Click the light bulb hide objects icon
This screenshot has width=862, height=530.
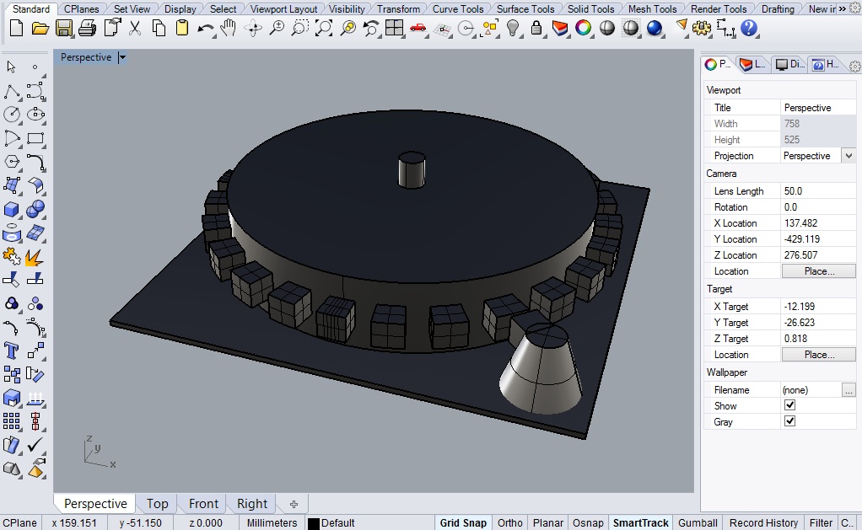(513, 28)
